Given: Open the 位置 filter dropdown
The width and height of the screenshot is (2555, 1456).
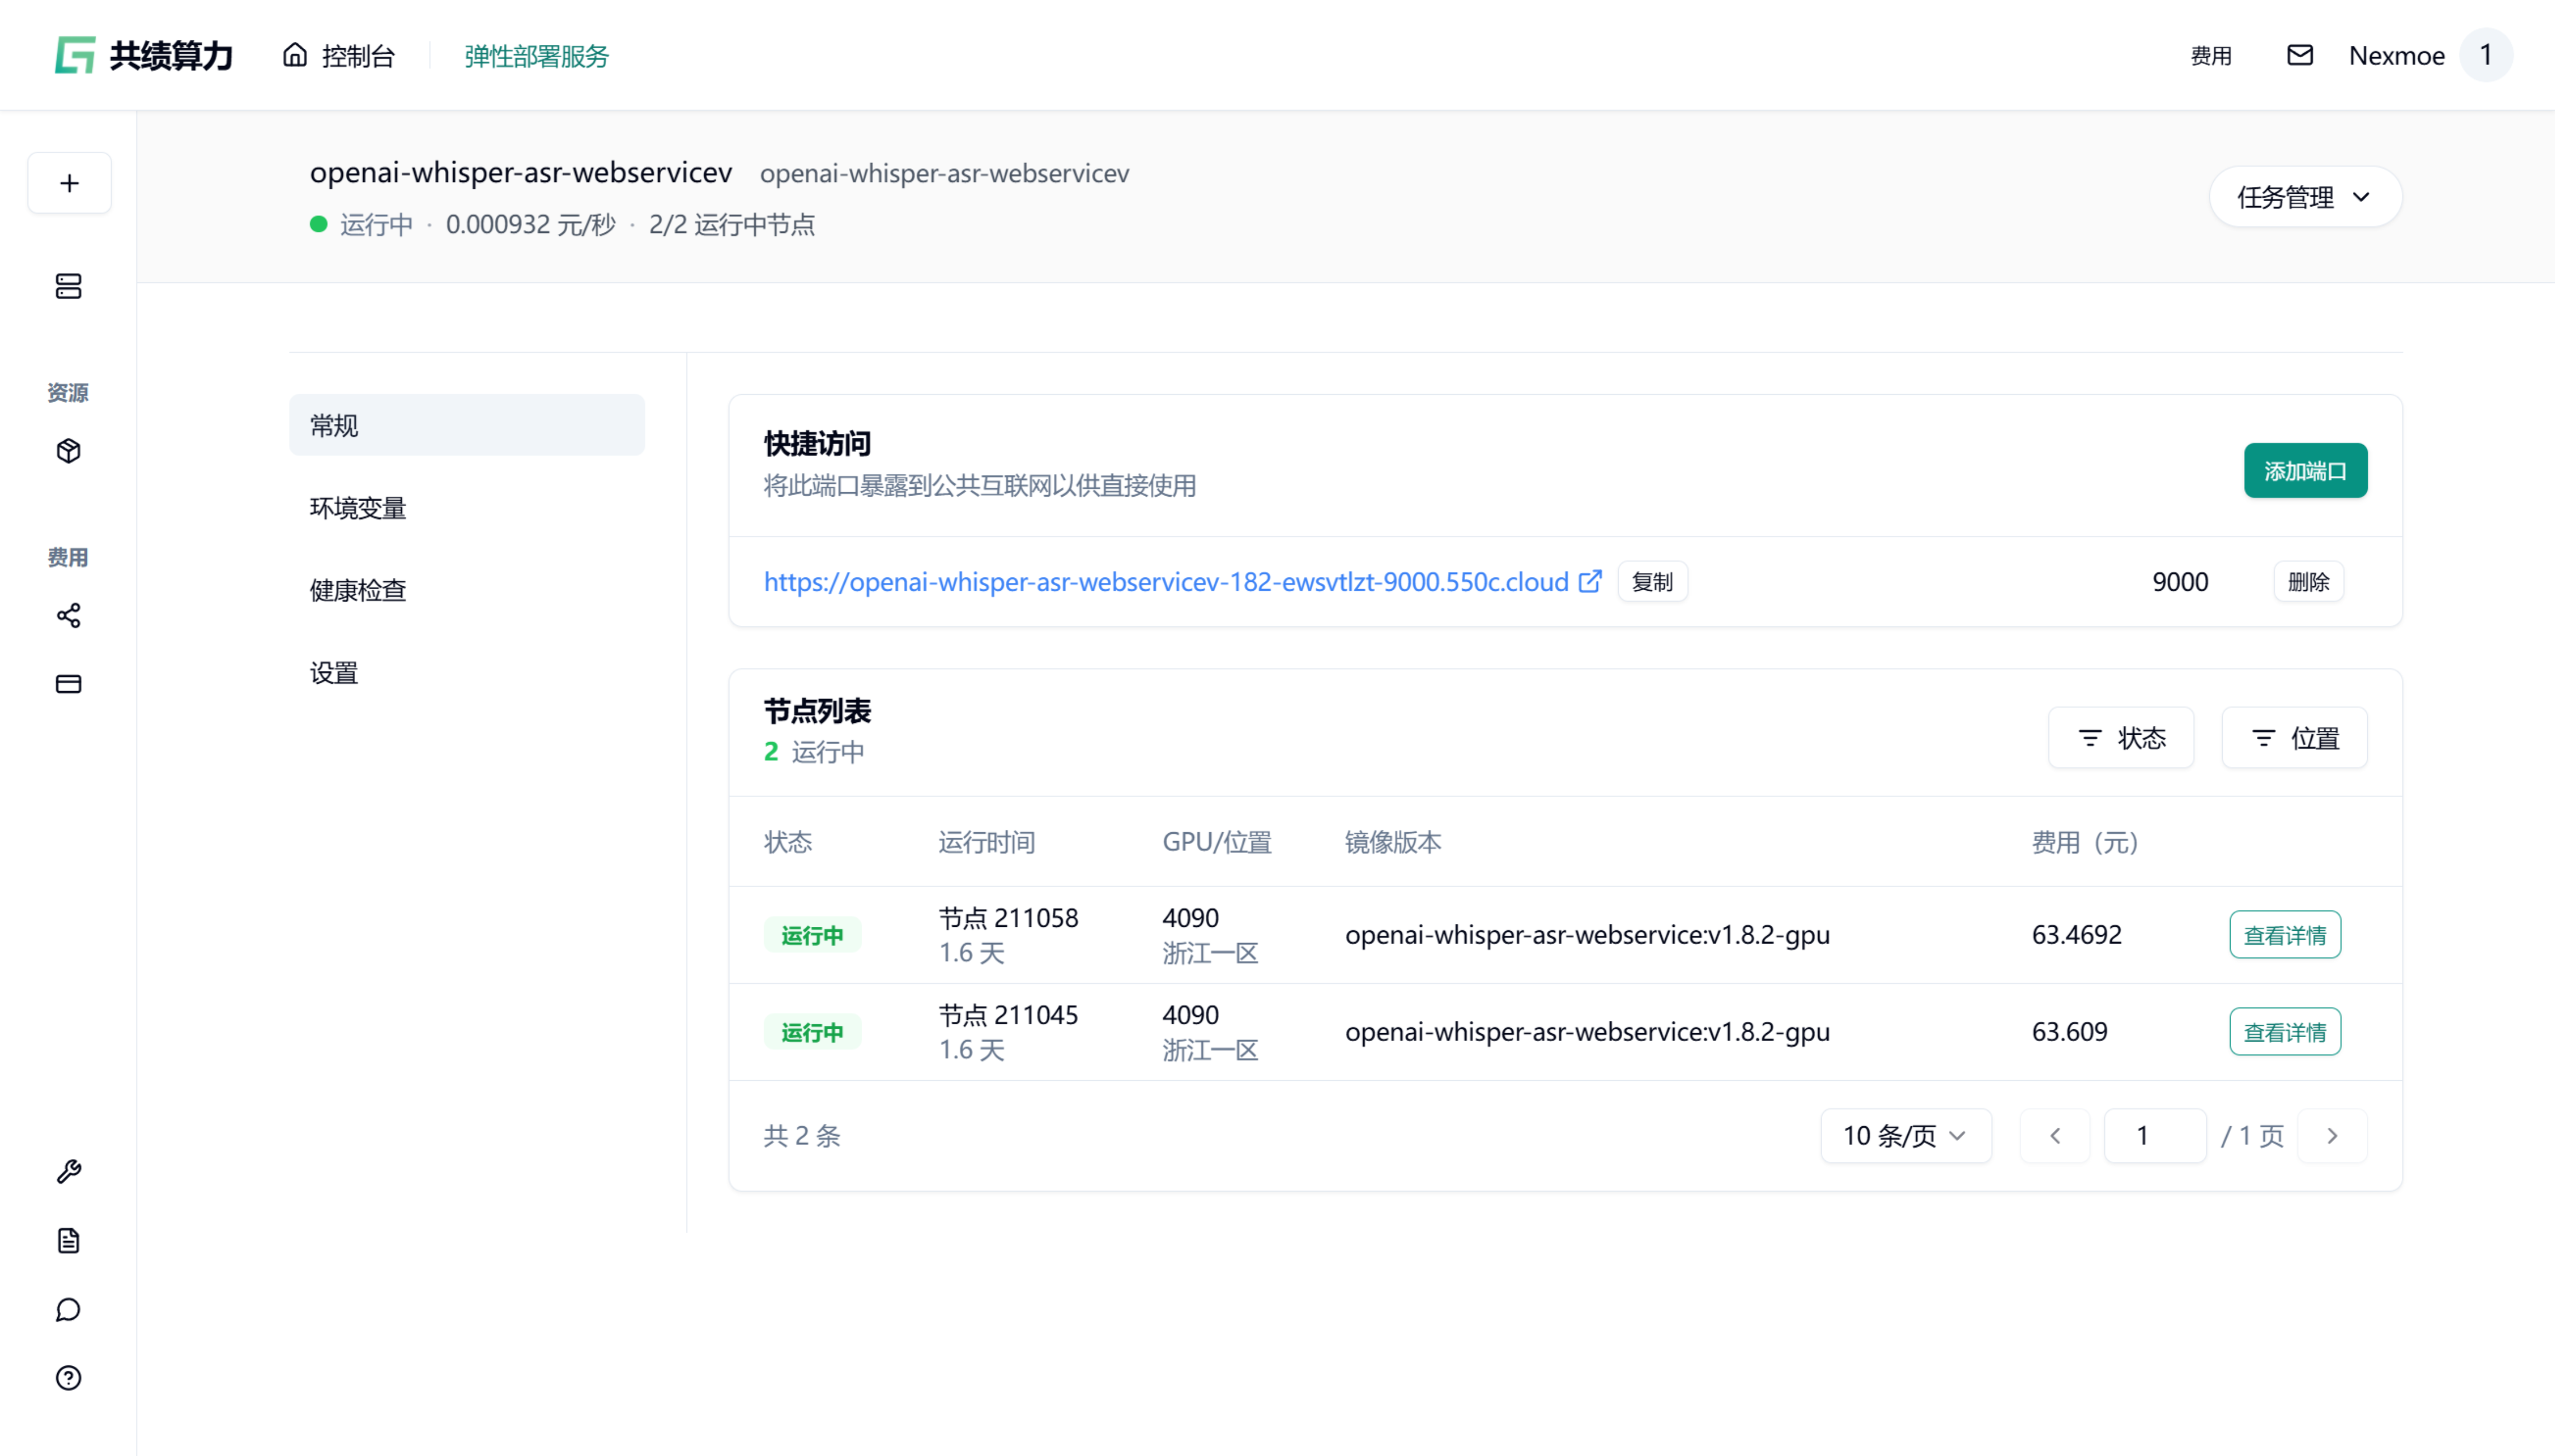Looking at the screenshot, I should (x=2294, y=738).
